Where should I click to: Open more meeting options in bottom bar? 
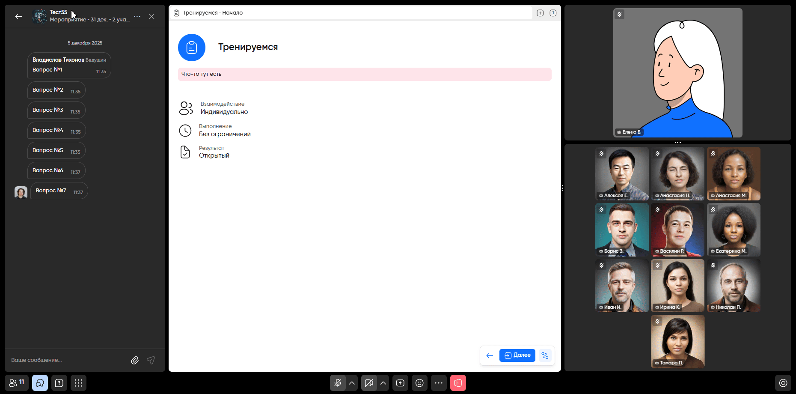[x=439, y=383]
